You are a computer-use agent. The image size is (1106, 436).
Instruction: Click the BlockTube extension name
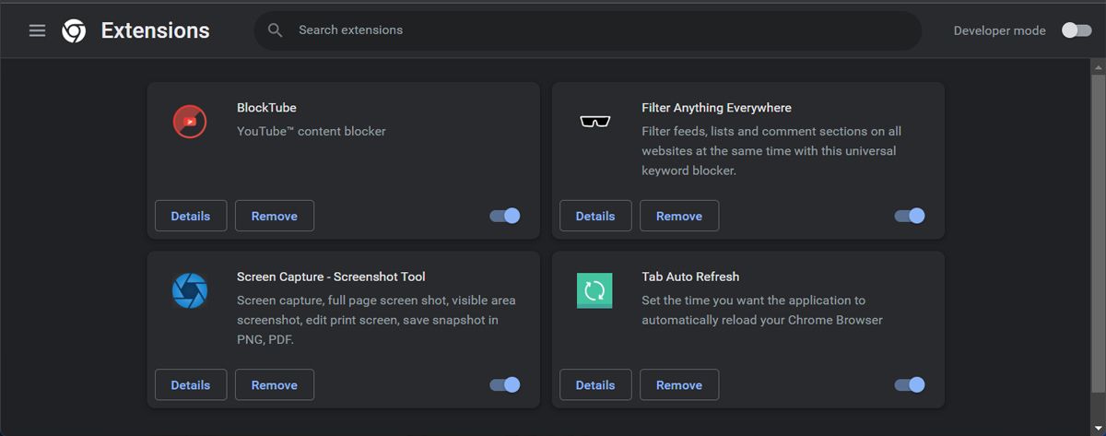pyautogui.click(x=266, y=108)
